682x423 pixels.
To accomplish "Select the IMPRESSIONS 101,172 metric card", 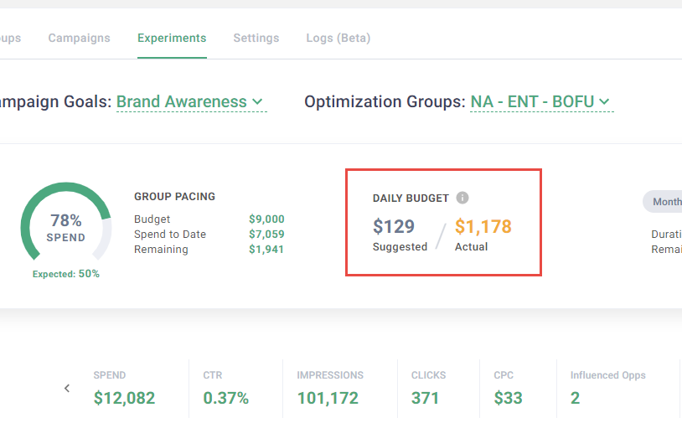I will click(x=330, y=389).
